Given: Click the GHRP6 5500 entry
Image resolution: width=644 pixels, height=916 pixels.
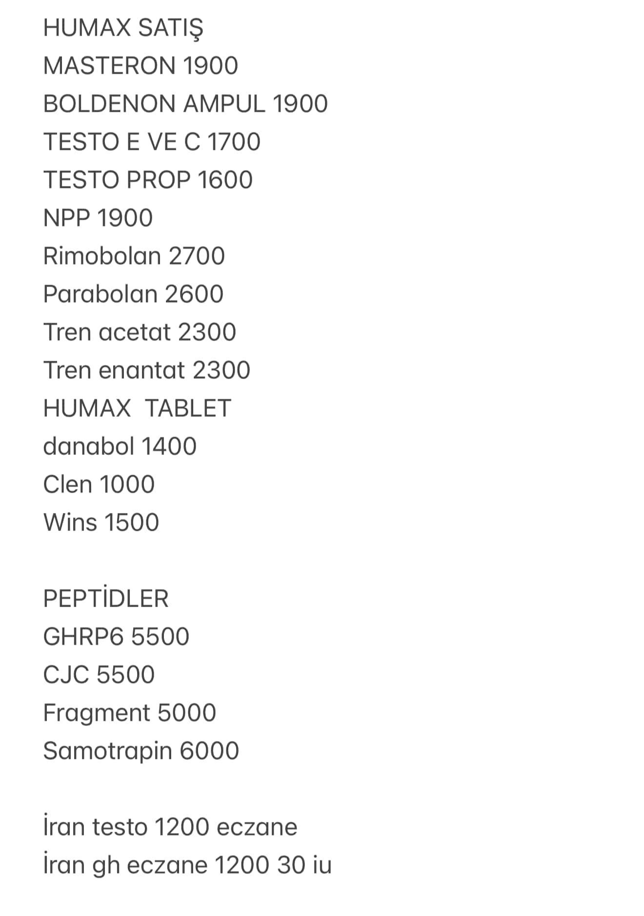Looking at the screenshot, I should tap(116, 636).
